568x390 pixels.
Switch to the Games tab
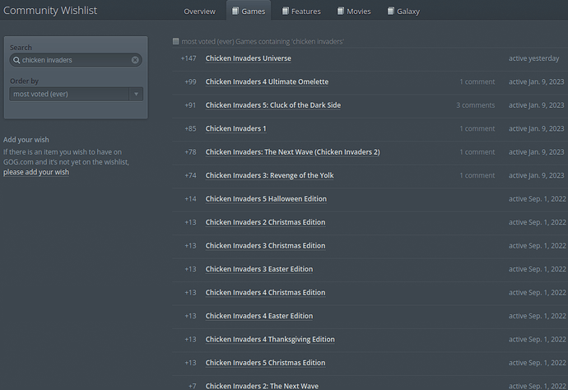click(249, 11)
